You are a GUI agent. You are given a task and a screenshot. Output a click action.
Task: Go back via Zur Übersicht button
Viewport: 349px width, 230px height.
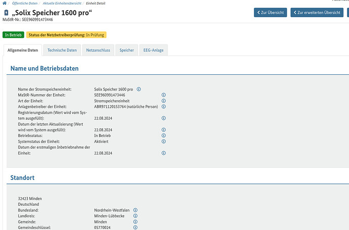coord(271,13)
